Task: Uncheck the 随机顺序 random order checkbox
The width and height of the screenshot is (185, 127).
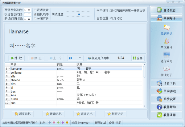Action: [x=35, y=14]
